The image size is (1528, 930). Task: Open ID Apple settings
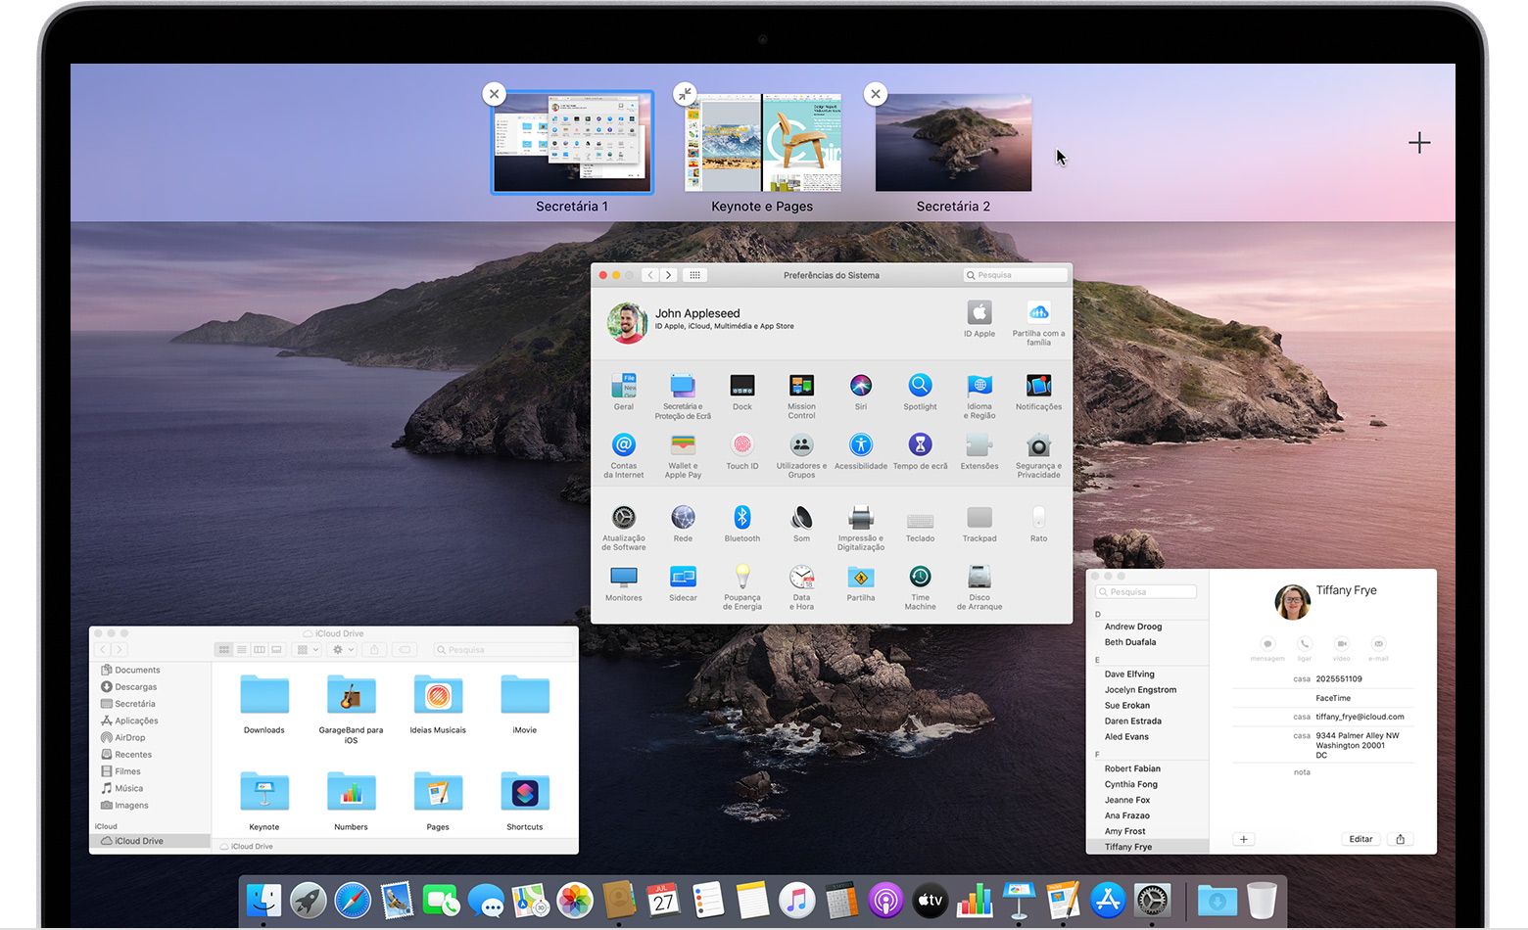coord(979,319)
